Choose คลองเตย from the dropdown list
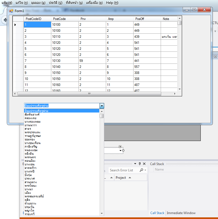Screen dimensions: 218x219 click(x=30, y=118)
